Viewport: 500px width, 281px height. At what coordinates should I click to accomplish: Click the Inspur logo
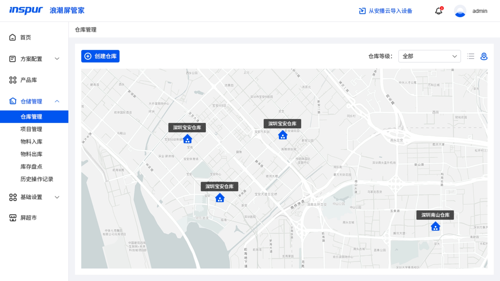pyautogui.click(x=26, y=10)
